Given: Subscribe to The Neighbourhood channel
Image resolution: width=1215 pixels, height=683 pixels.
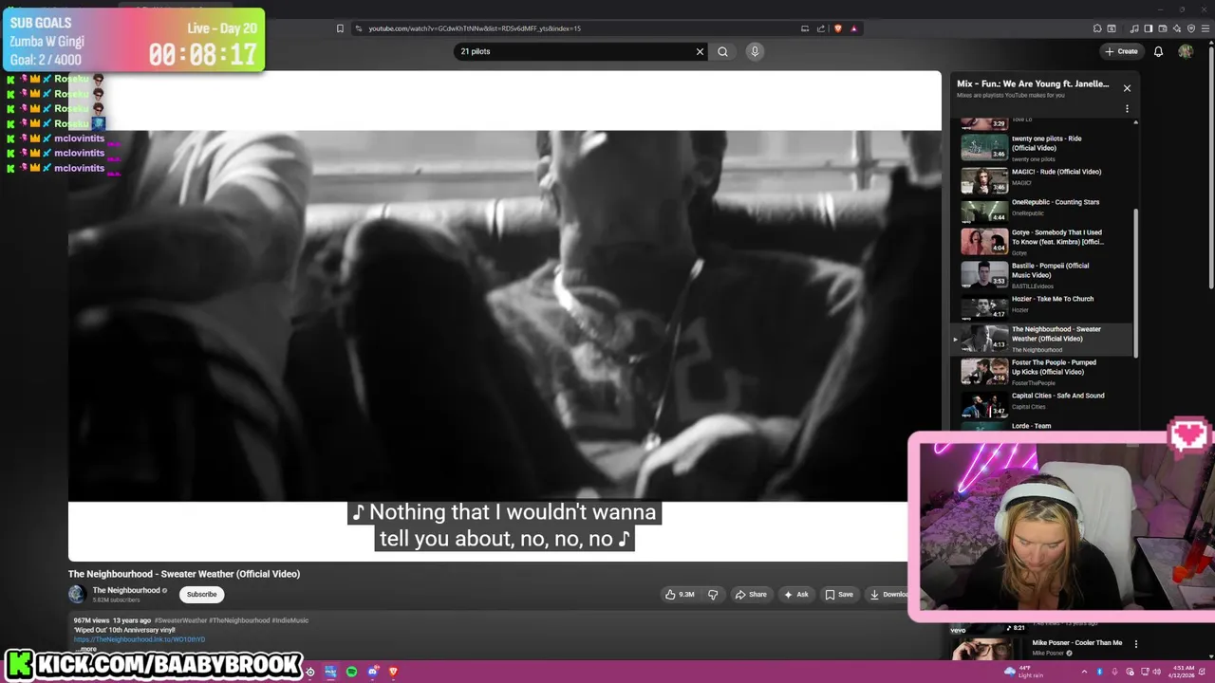Looking at the screenshot, I should [201, 594].
